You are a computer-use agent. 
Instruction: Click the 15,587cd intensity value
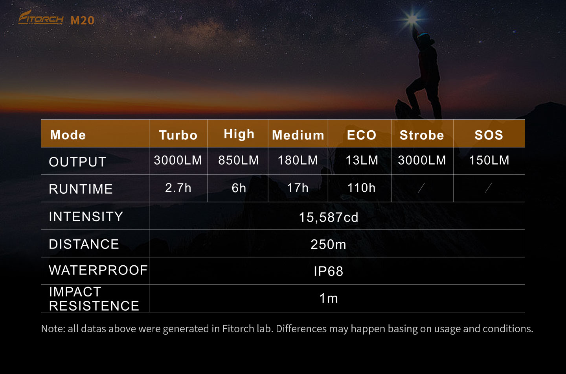(x=329, y=217)
